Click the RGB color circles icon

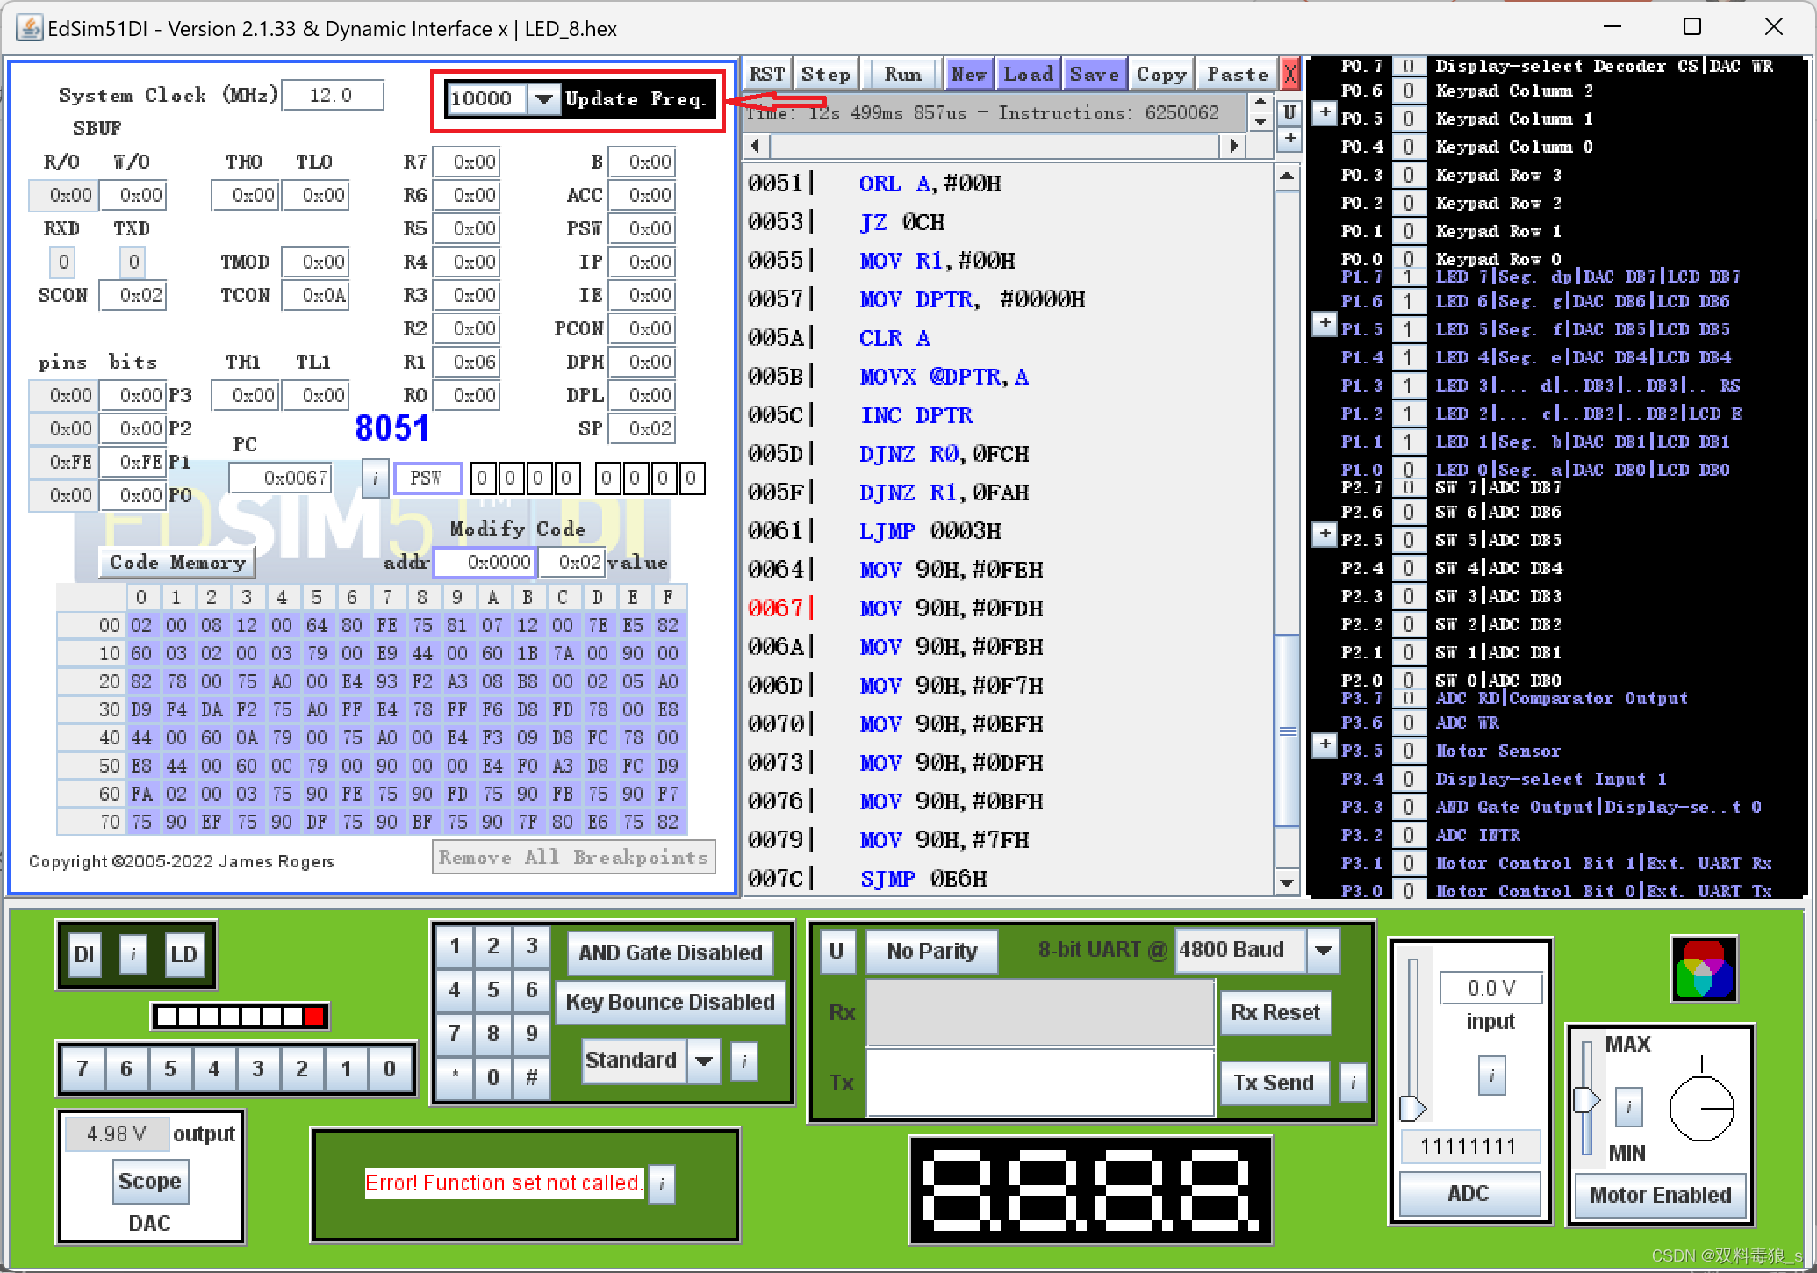click(x=1704, y=970)
